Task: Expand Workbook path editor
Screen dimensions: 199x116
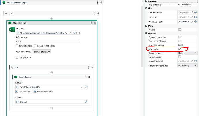Action: [x=192, y=22]
